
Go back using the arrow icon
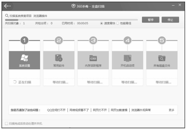[7, 6]
